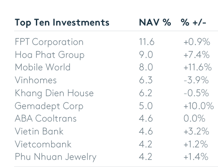The image size is (218, 167).
Task: Select the +11.6% change for Mobile World
Action: coord(198,67)
